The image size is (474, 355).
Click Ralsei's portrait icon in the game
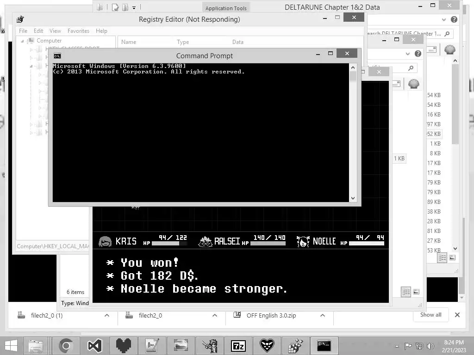tap(205, 241)
